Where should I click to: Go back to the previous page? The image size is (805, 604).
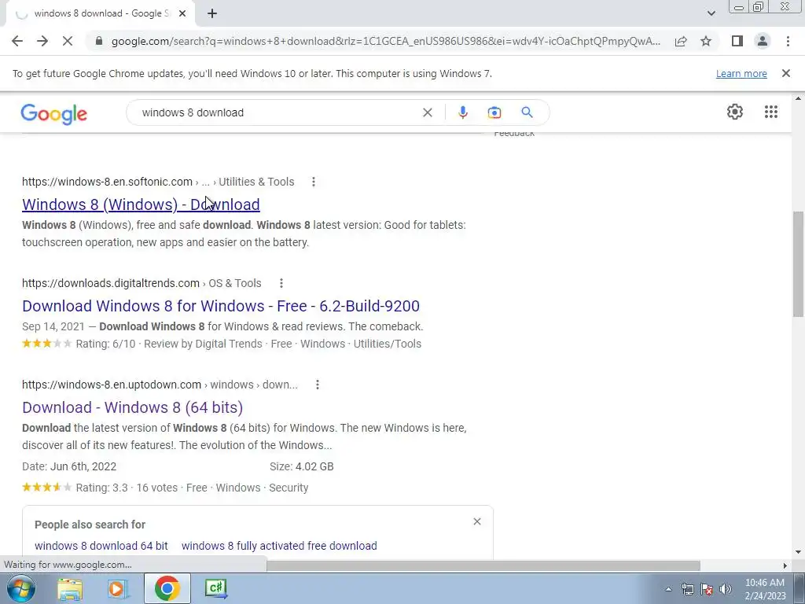tap(17, 41)
